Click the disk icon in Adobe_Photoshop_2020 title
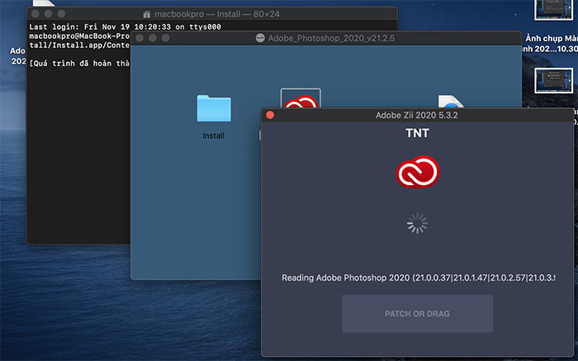The height and width of the screenshot is (361, 578). pos(261,38)
